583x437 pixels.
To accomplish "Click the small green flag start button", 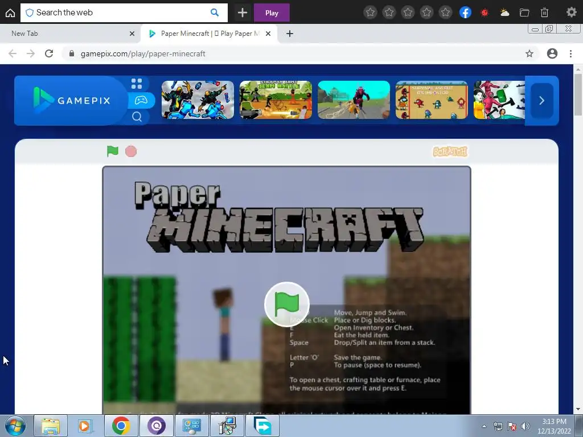I will coord(112,151).
